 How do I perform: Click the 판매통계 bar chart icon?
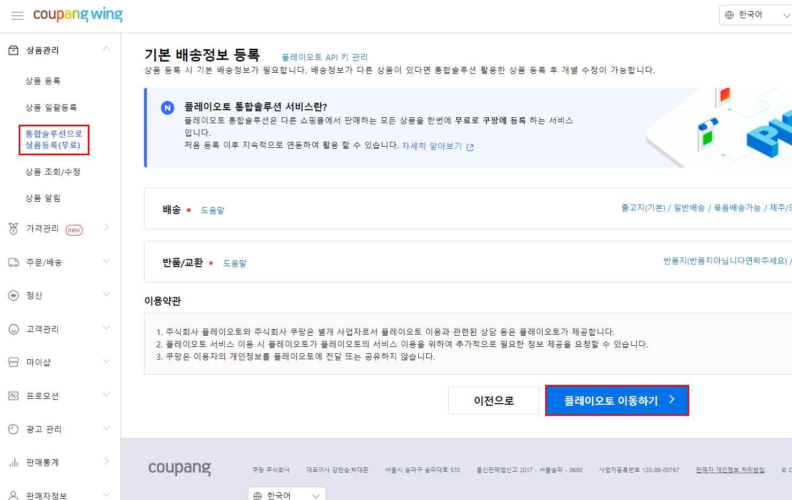pos(13,463)
